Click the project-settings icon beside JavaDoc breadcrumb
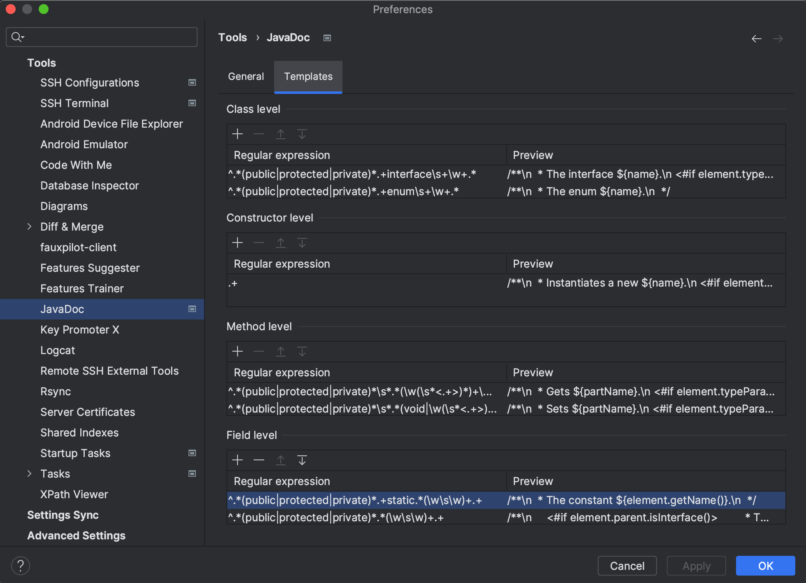806x583 pixels. 327,38
